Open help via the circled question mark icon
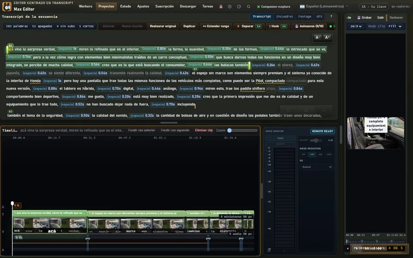Viewport: 413px width, 258px height. [x=230, y=6]
